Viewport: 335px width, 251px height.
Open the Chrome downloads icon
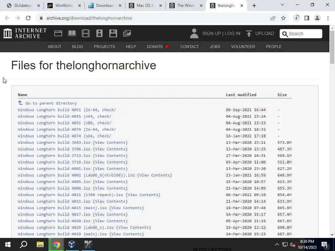(296, 18)
